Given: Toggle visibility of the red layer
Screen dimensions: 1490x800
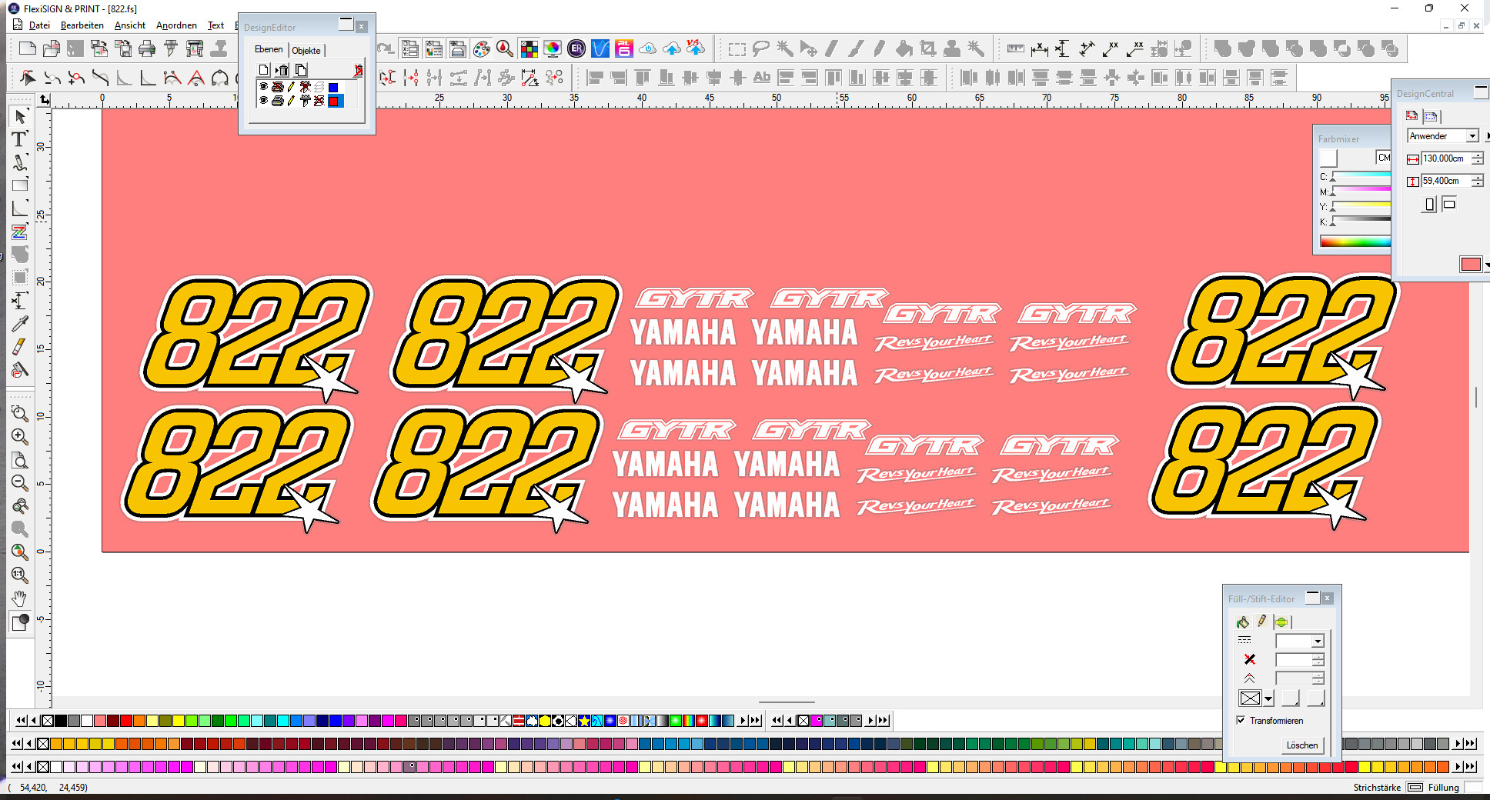Looking at the screenshot, I should [263, 101].
